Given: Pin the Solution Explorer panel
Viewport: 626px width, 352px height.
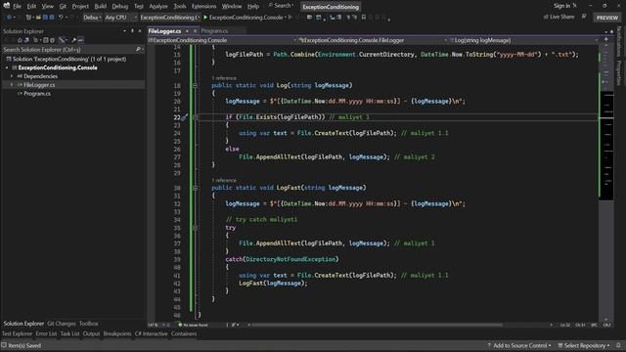Looking at the screenshot, I should point(132,30).
